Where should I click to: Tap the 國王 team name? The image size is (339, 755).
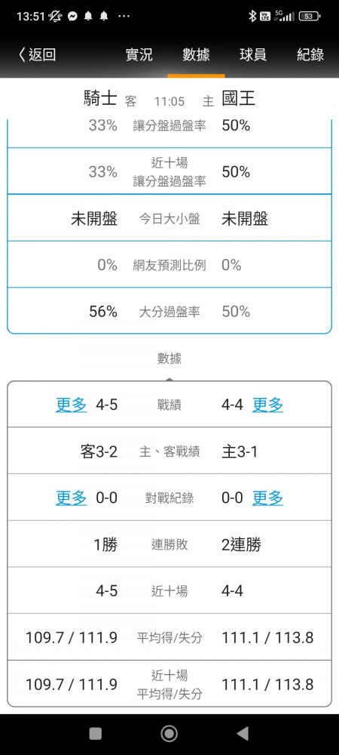pos(238,99)
